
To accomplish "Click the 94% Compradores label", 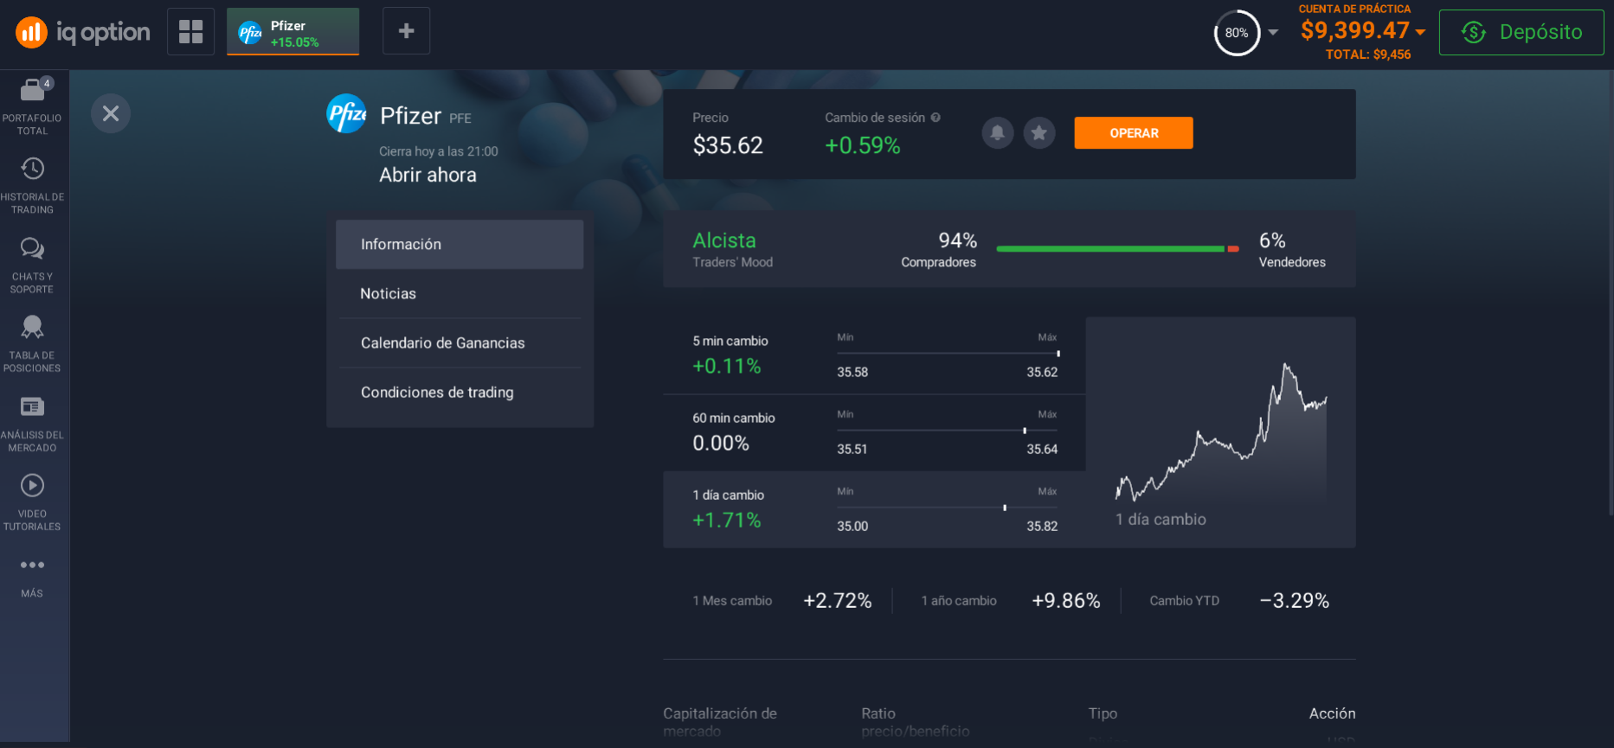I will point(939,250).
